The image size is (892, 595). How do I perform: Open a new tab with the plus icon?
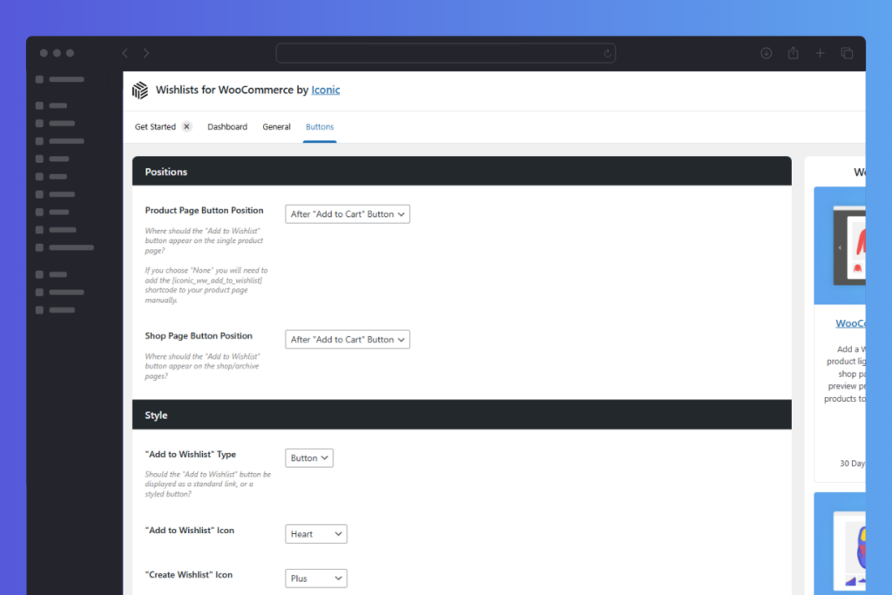[x=820, y=52]
